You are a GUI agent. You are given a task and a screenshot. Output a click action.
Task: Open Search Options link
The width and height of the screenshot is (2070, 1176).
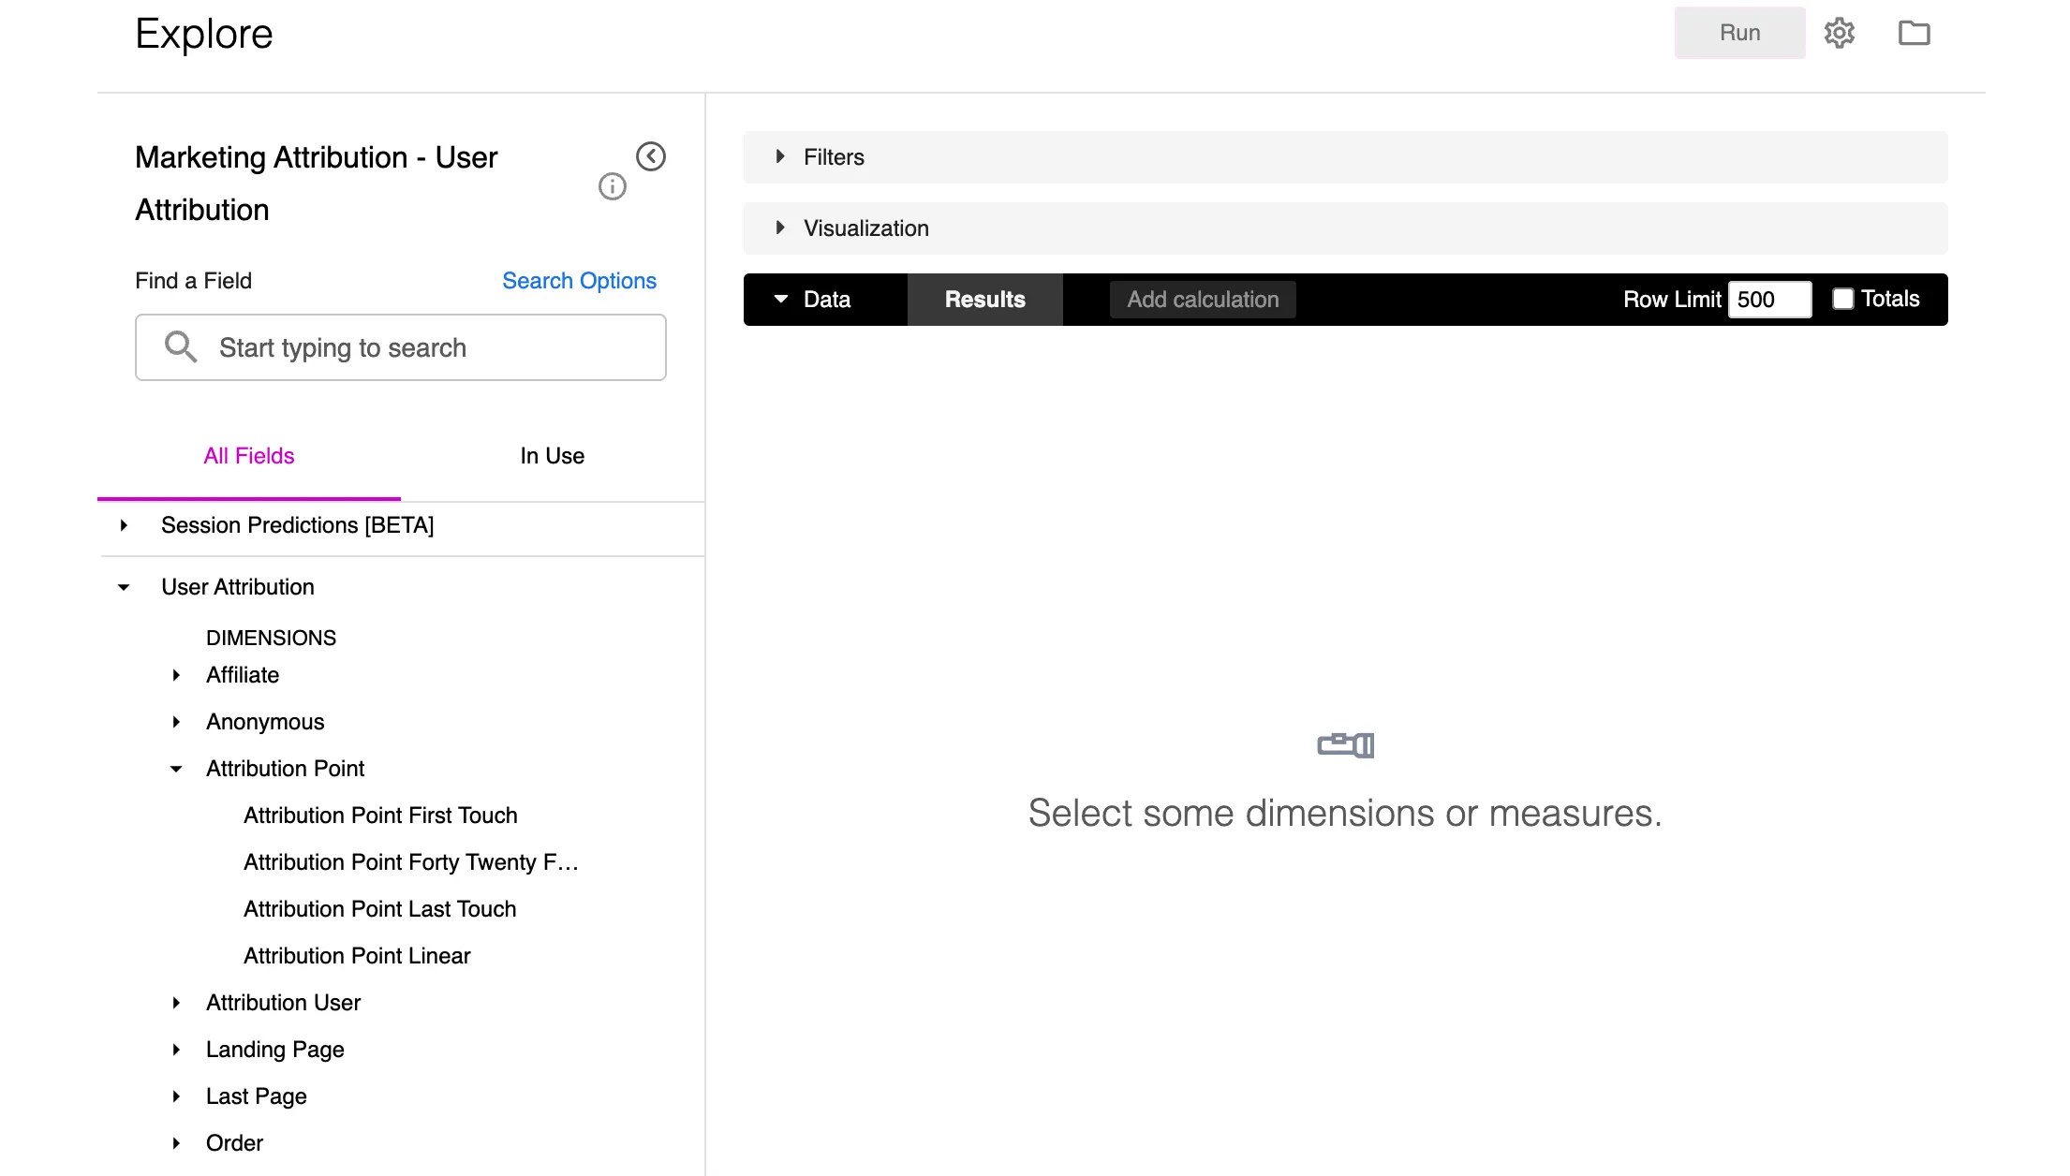[x=579, y=281]
